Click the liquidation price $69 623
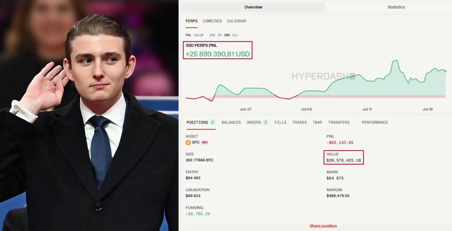This screenshot has height=231, width=452. coord(192,196)
